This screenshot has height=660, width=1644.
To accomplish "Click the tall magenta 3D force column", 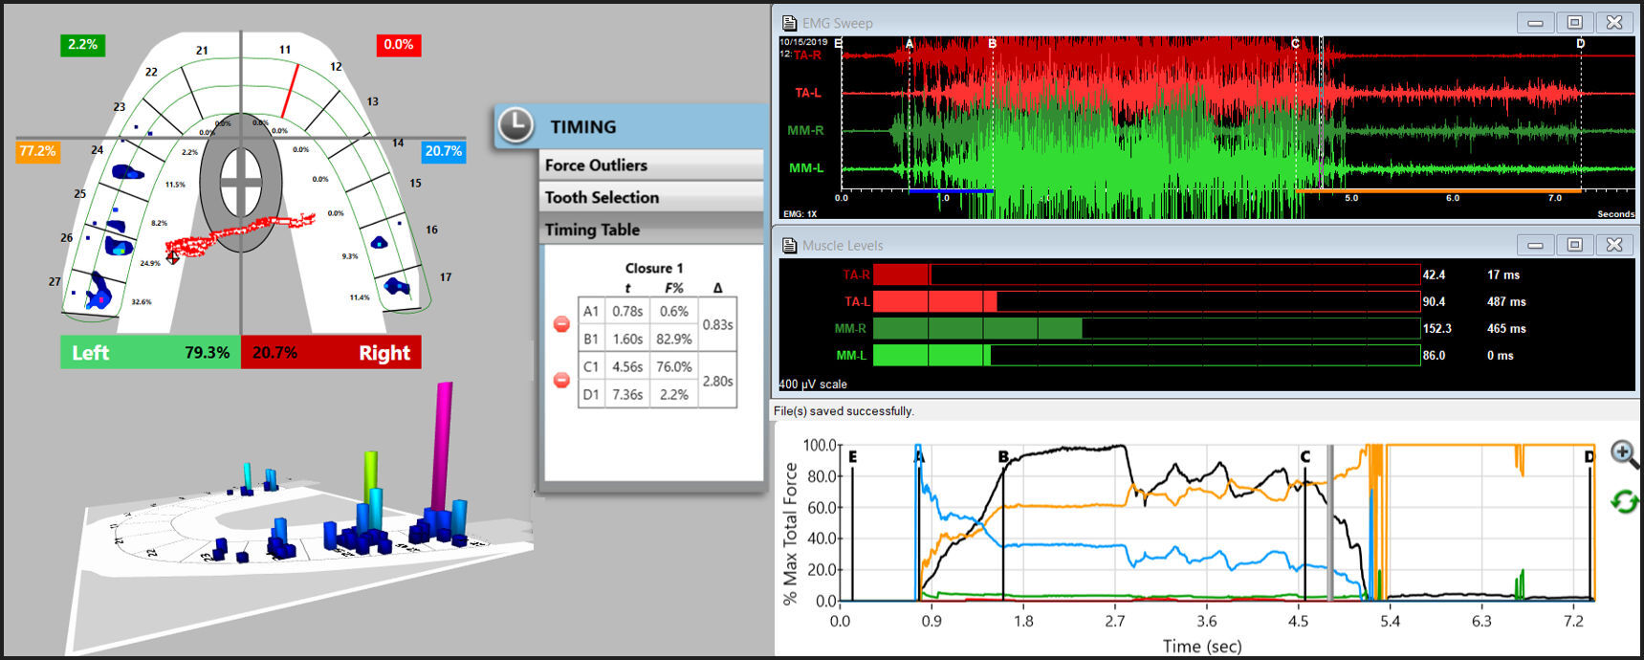I will [x=443, y=445].
